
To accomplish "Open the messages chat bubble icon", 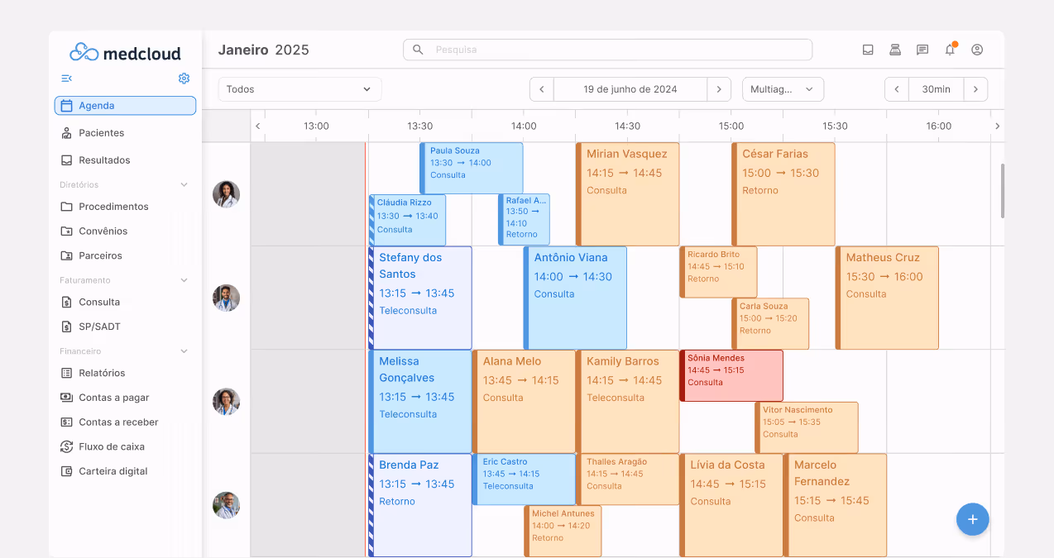I will (x=922, y=50).
